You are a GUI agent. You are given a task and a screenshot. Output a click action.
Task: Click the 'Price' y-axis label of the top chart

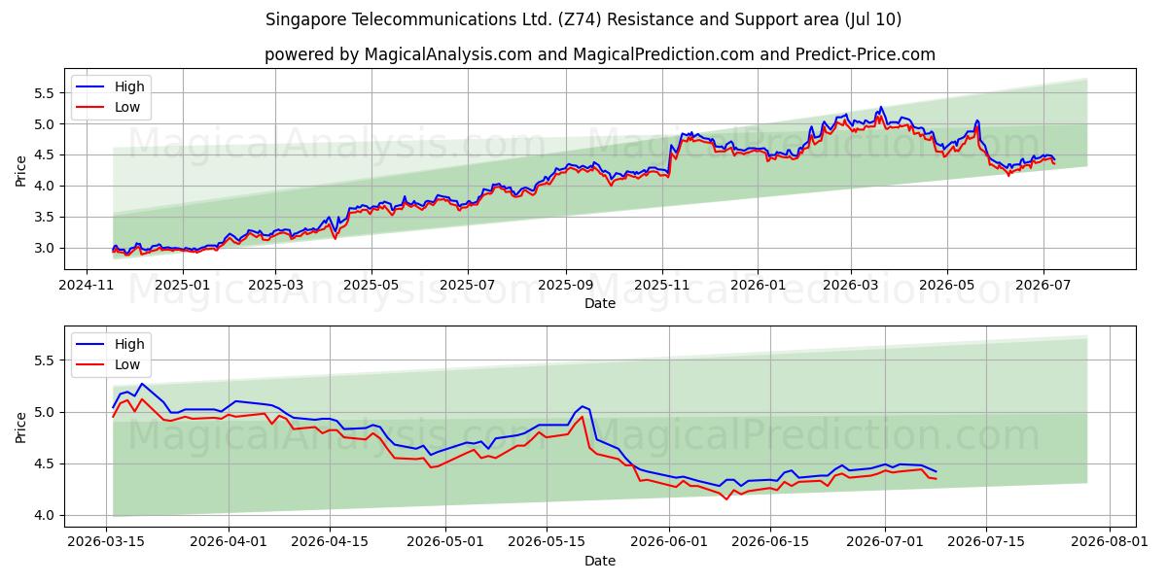21,170
